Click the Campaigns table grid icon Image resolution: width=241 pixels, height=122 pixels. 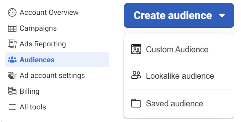[x=12, y=28]
